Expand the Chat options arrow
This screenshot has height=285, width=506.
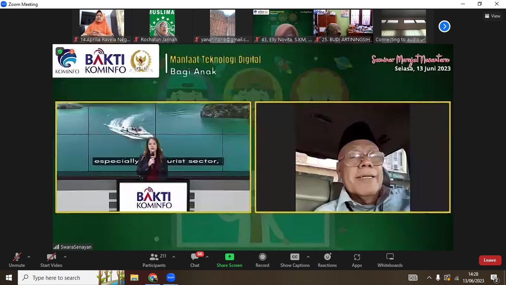(207, 257)
